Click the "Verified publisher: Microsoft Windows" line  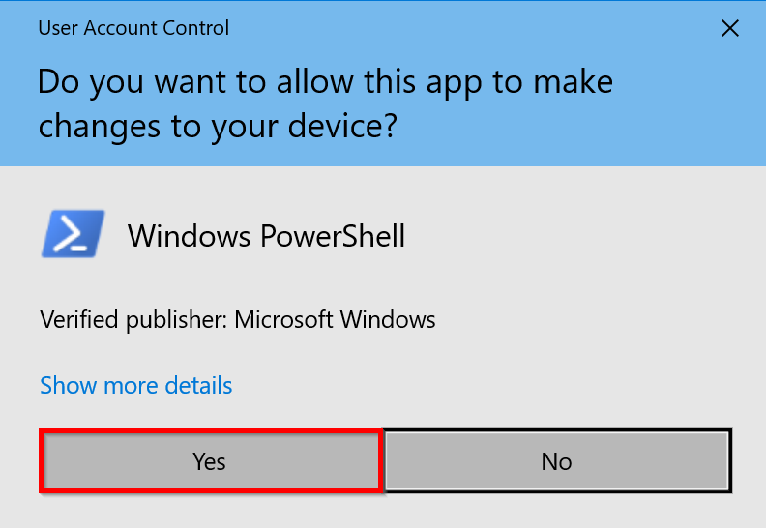(x=238, y=319)
